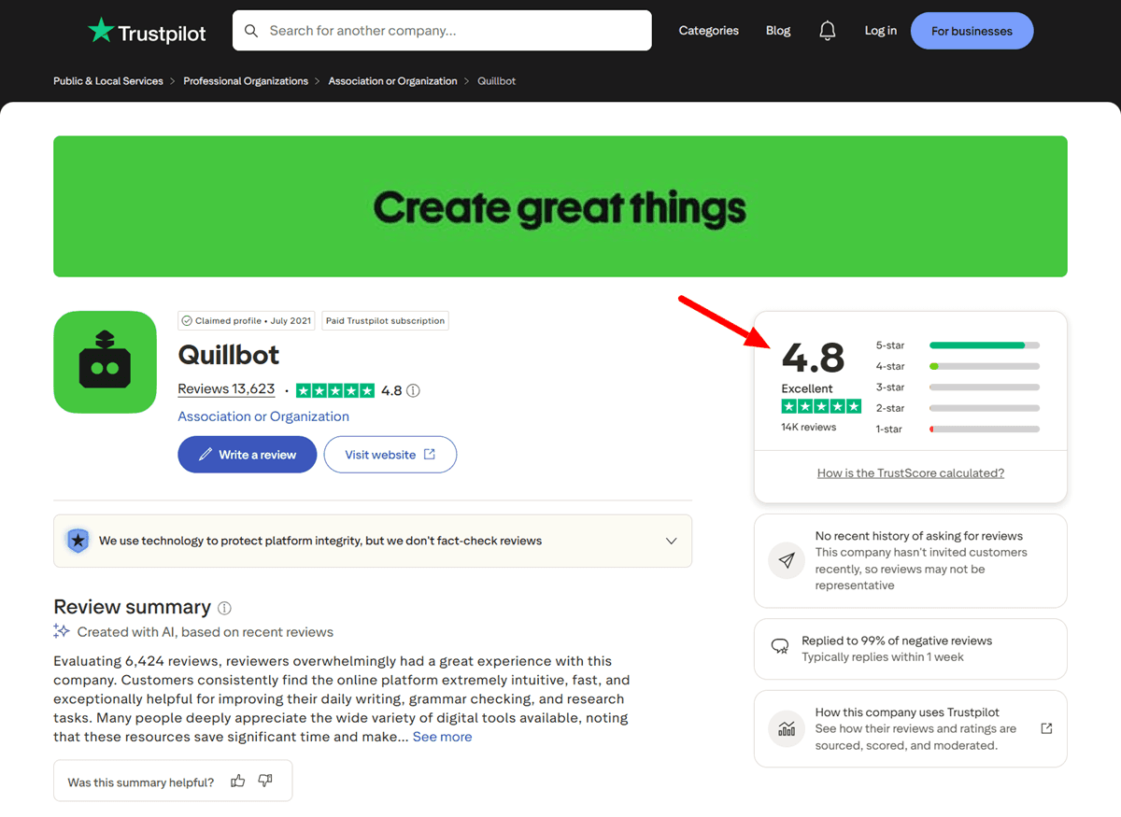This screenshot has width=1121, height=817.
Task: Click green stars under Excellent
Action: (821, 406)
